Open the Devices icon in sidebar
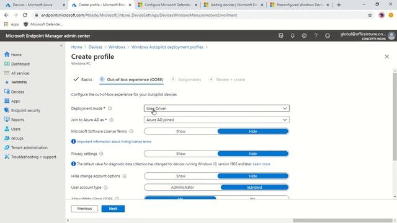This screenshot has height=223, width=397. click(x=7, y=92)
